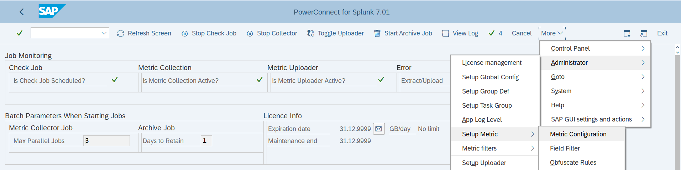681x170 pixels.
Task: Expand the Control Panel submenu
Action: [x=595, y=49]
